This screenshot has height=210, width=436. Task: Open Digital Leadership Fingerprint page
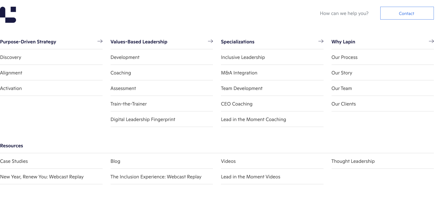point(143,119)
